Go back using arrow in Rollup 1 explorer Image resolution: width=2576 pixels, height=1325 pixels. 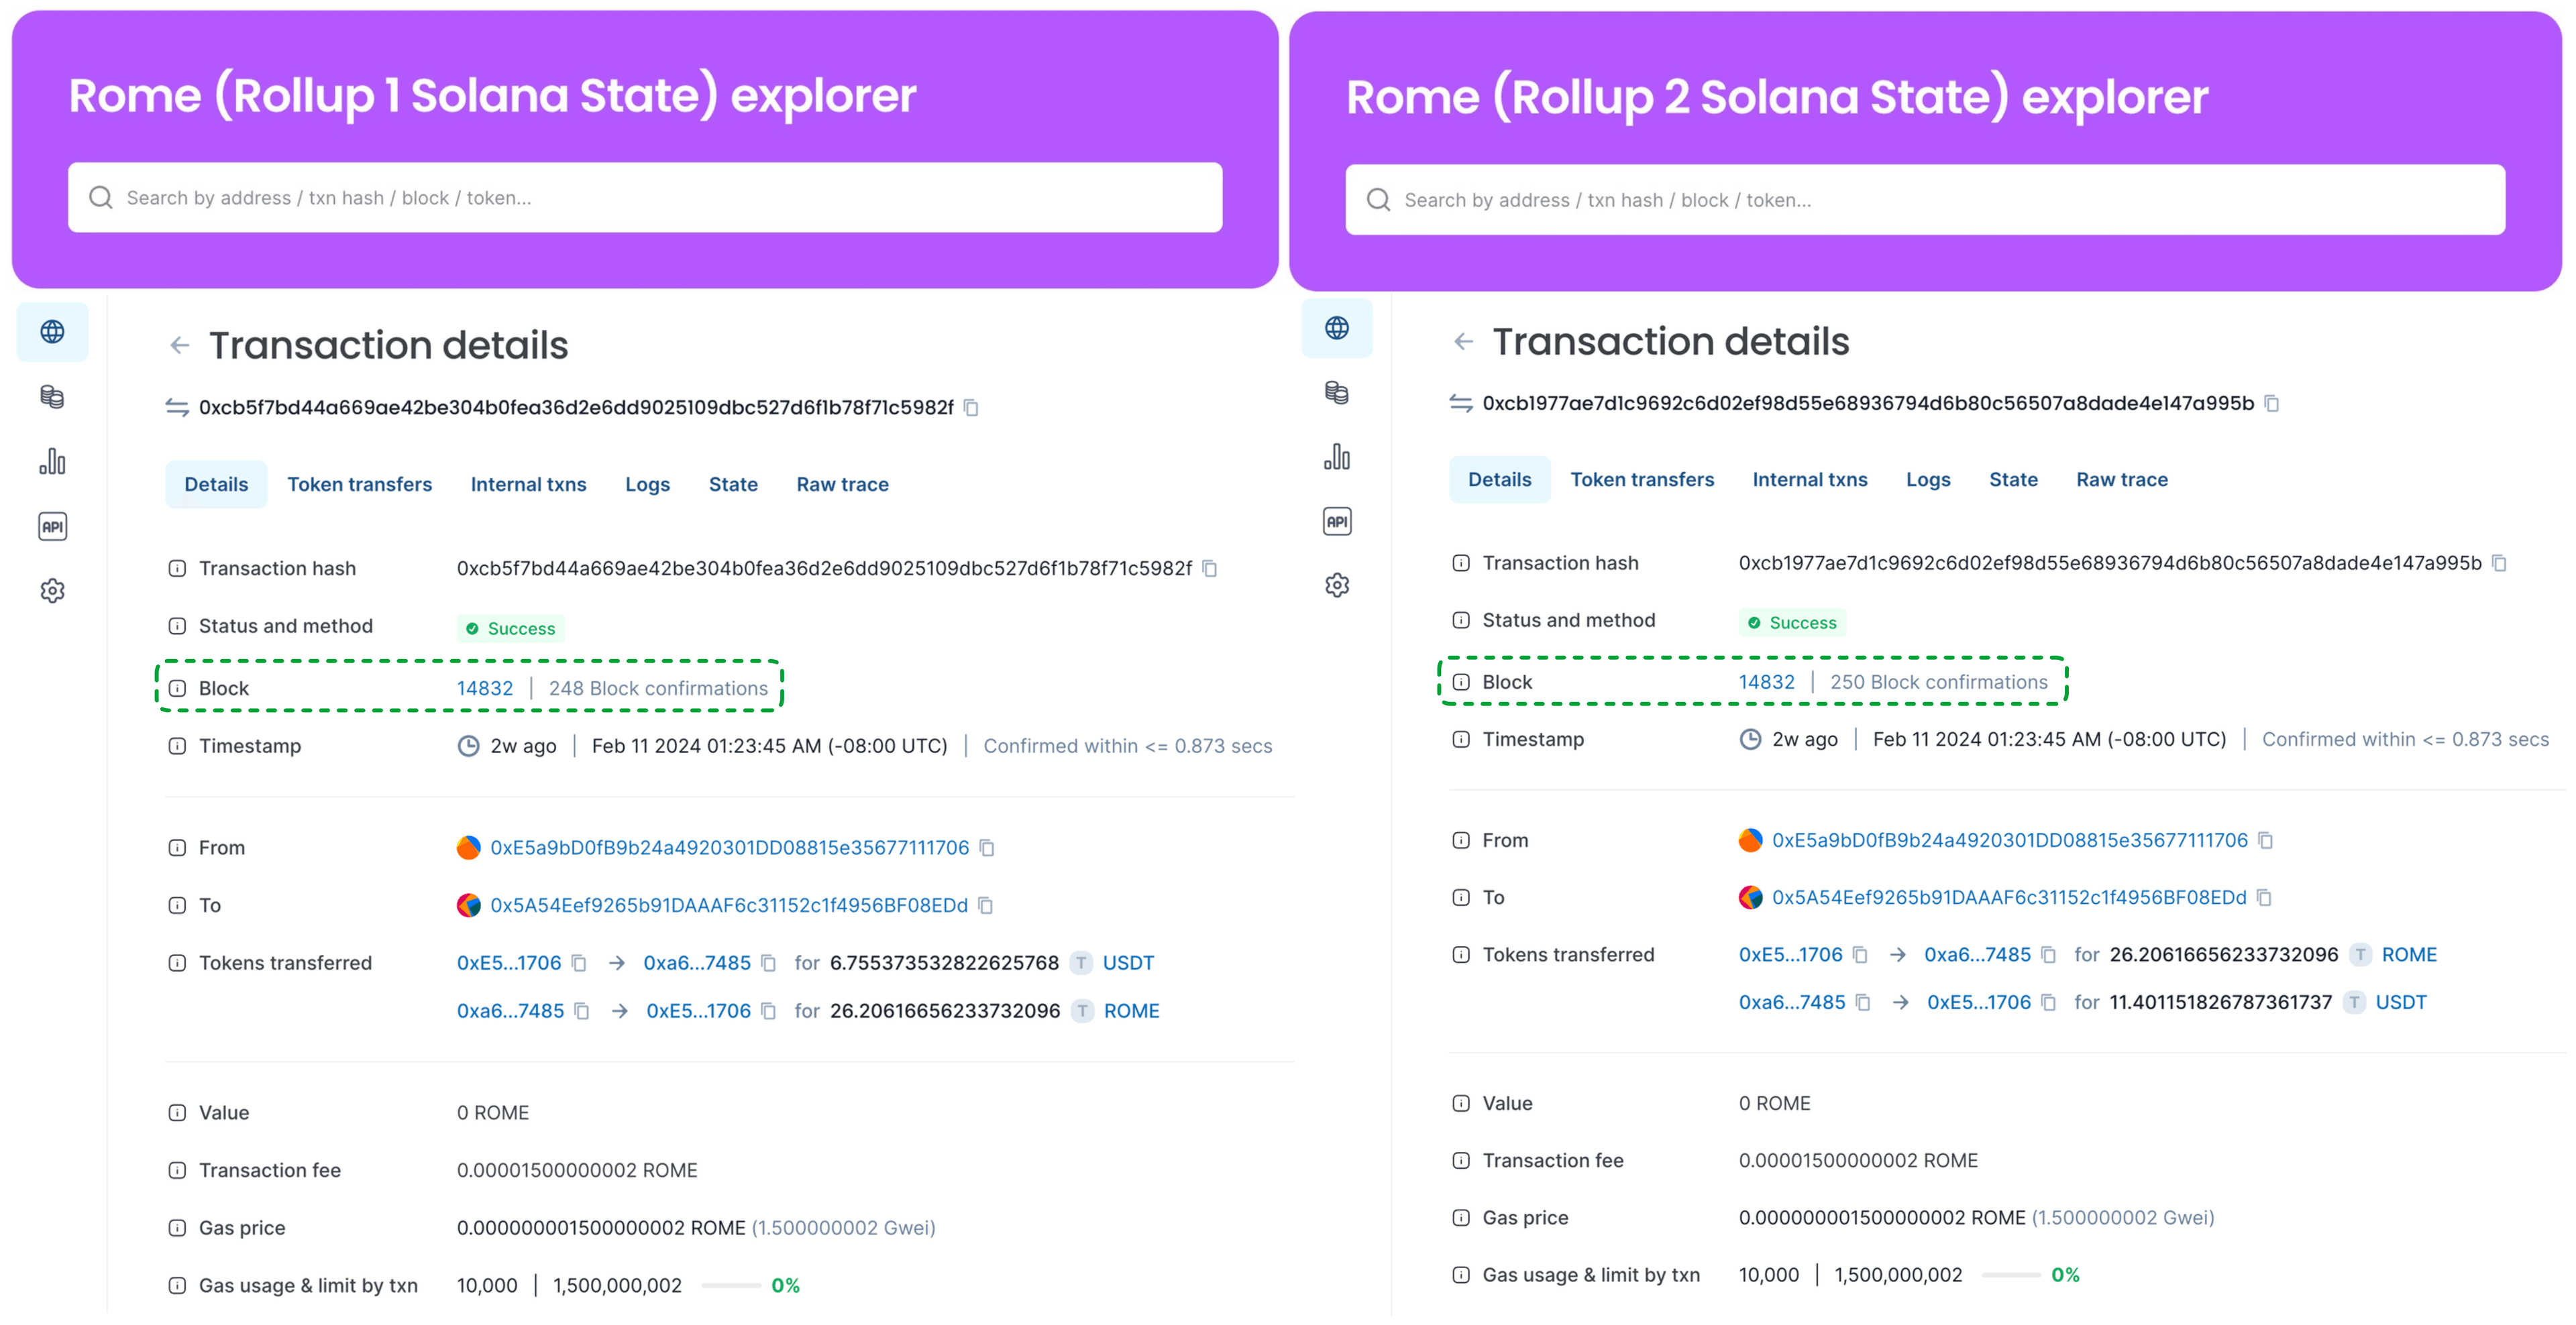tap(180, 346)
